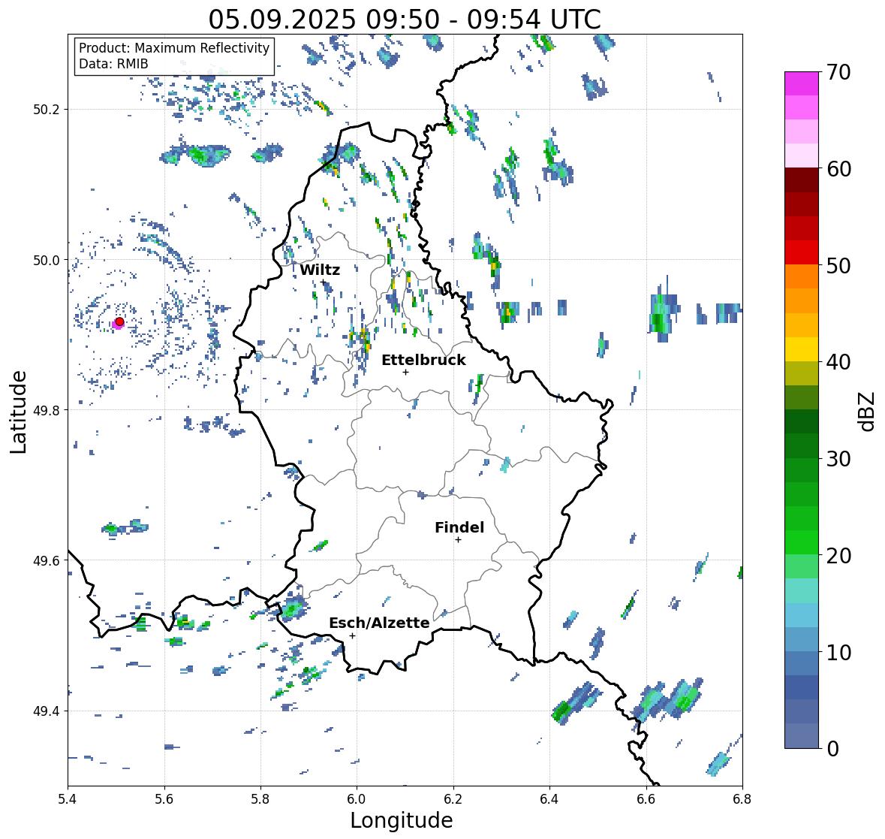Viewport: 885px width, 839px height.
Task: Click longitude tick label 5.8
Action: pos(260,798)
